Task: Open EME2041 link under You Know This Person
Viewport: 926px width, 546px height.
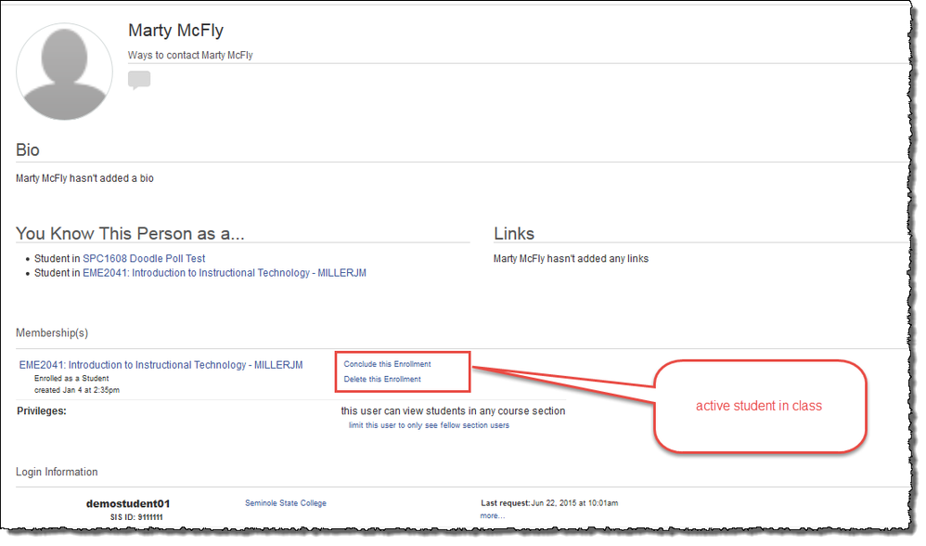Action: [x=224, y=273]
